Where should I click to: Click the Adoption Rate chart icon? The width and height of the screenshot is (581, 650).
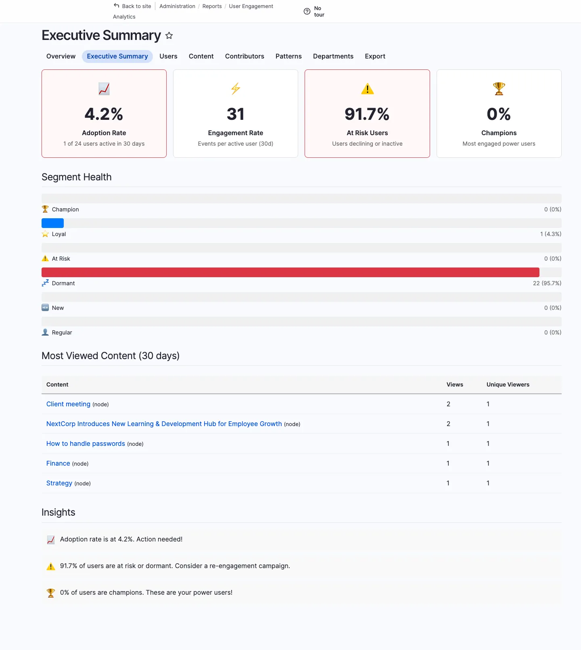coord(104,89)
